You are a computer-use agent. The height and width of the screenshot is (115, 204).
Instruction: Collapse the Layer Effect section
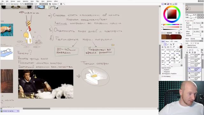click(186, 21)
